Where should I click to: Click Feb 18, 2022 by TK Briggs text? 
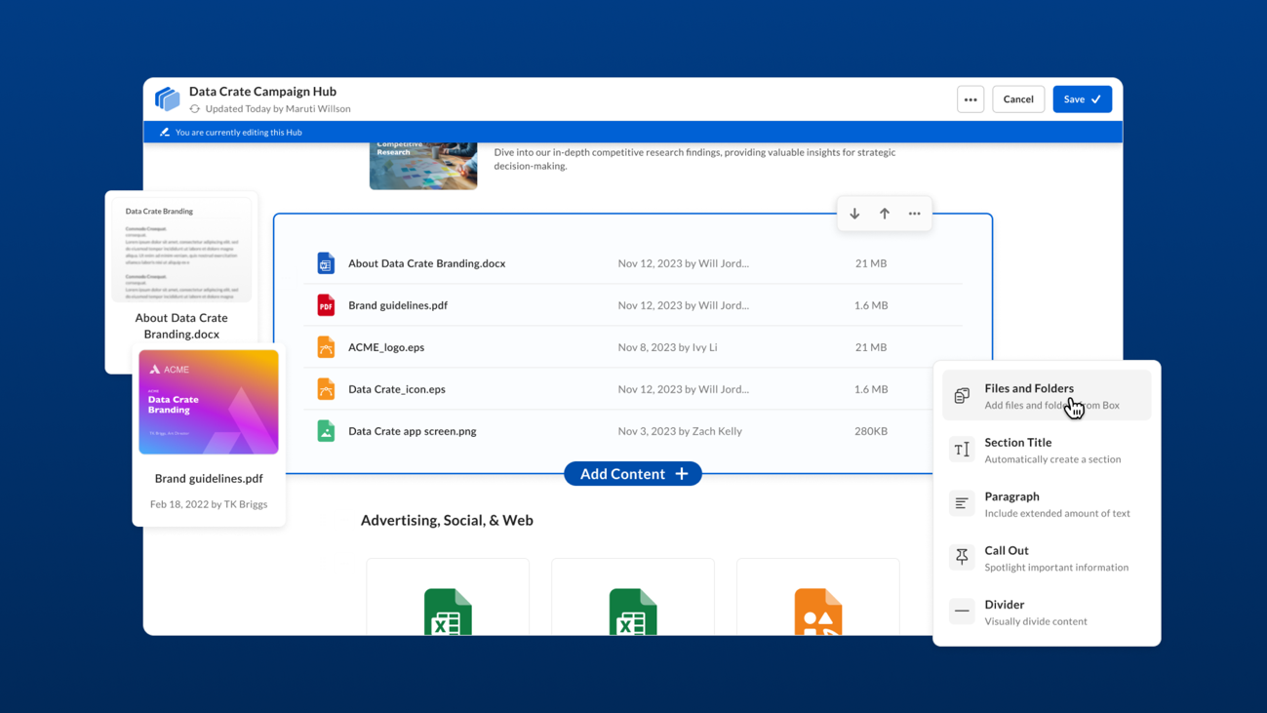(209, 504)
